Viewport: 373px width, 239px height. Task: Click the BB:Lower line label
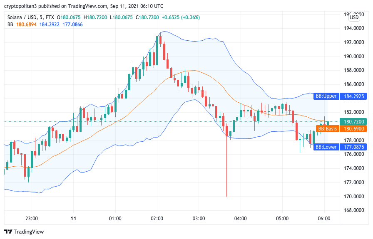tap(326, 147)
